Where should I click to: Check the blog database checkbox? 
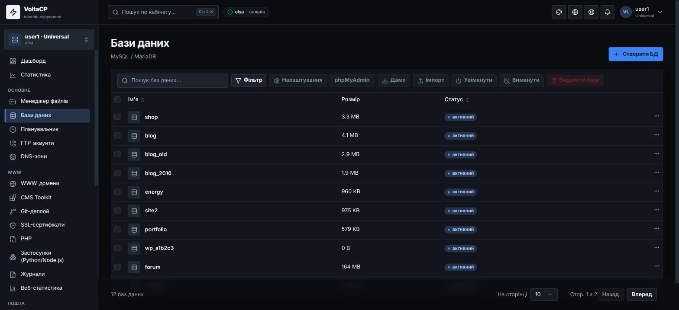click(x=117, y=135)
